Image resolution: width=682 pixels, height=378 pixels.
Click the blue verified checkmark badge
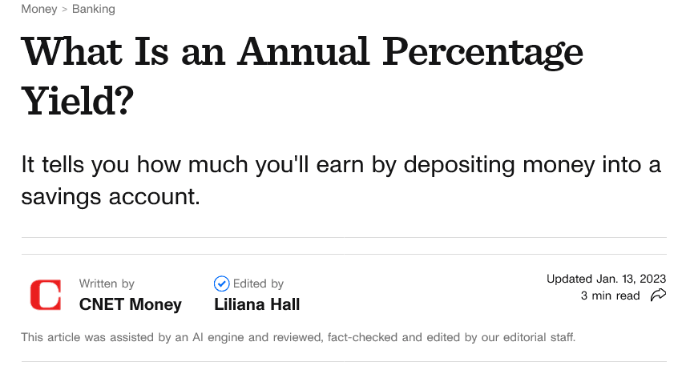point(221,283)
